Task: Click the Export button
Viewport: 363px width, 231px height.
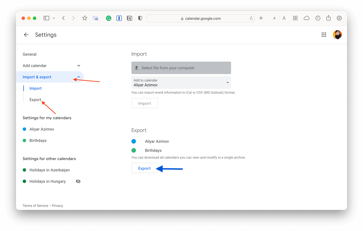Action: (144, 168)
